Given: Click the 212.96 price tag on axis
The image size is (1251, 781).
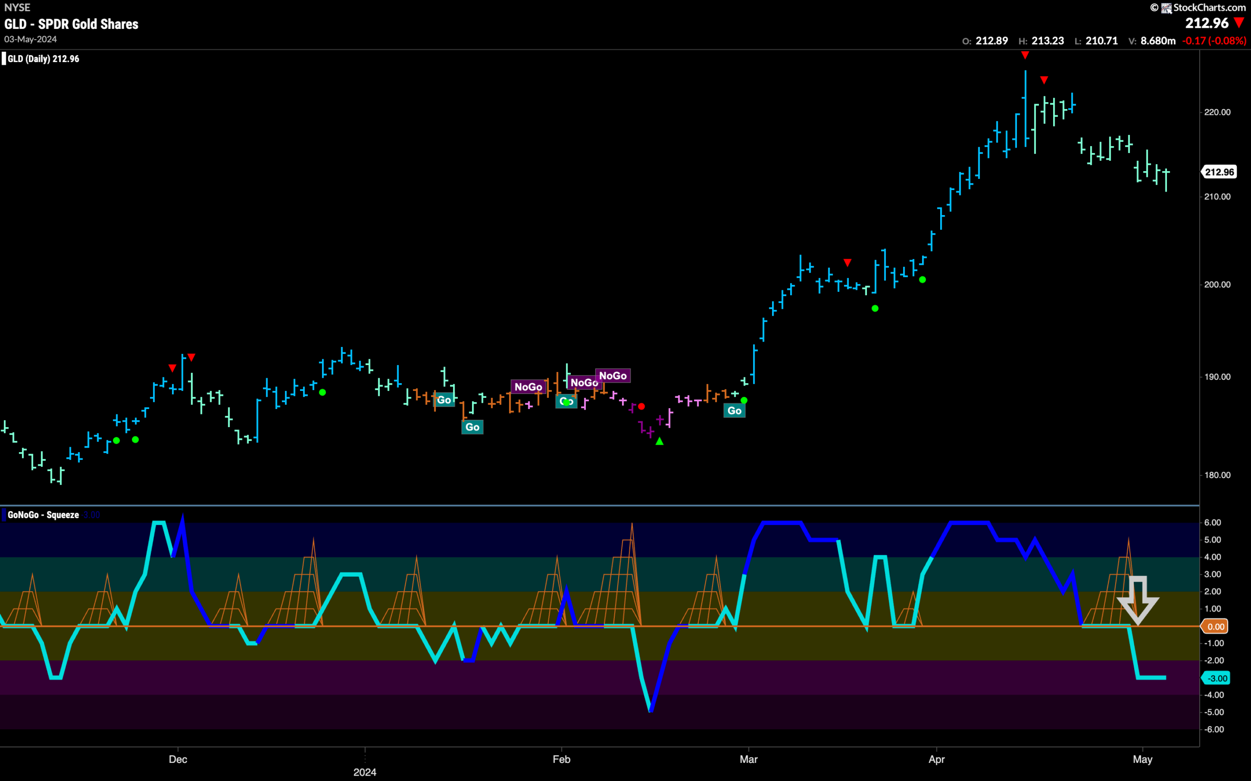Looking at the screenshot, I should click(x=1219, y=172).
